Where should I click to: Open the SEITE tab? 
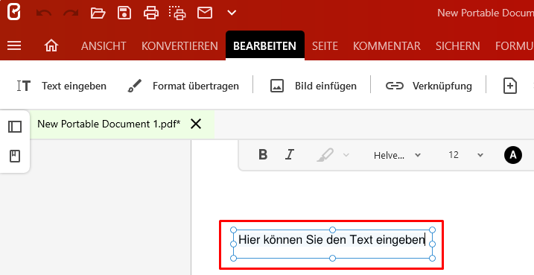[325, 46]
